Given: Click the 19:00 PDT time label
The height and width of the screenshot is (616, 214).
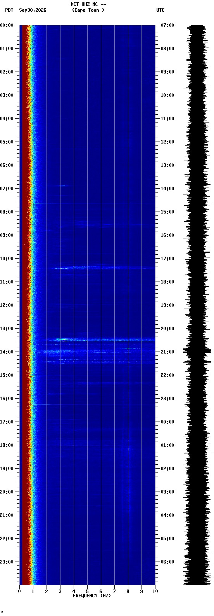Looking at the screenshot, I should pos(7,469).
